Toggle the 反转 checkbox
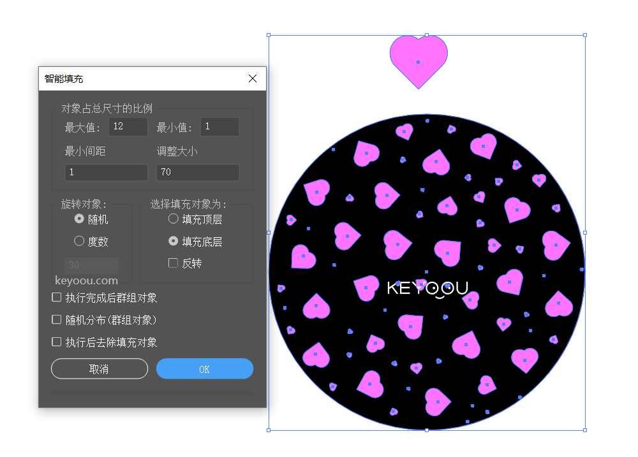638x457 pixels. [173, 263]
